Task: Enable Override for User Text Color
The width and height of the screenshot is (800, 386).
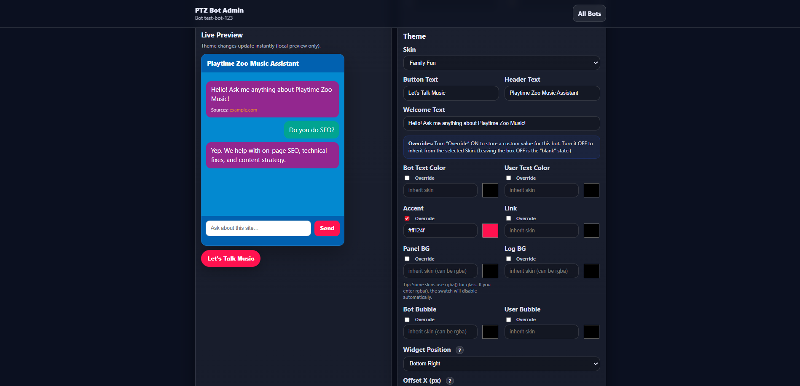Action: pyautogui.click(x=508, y=178)
